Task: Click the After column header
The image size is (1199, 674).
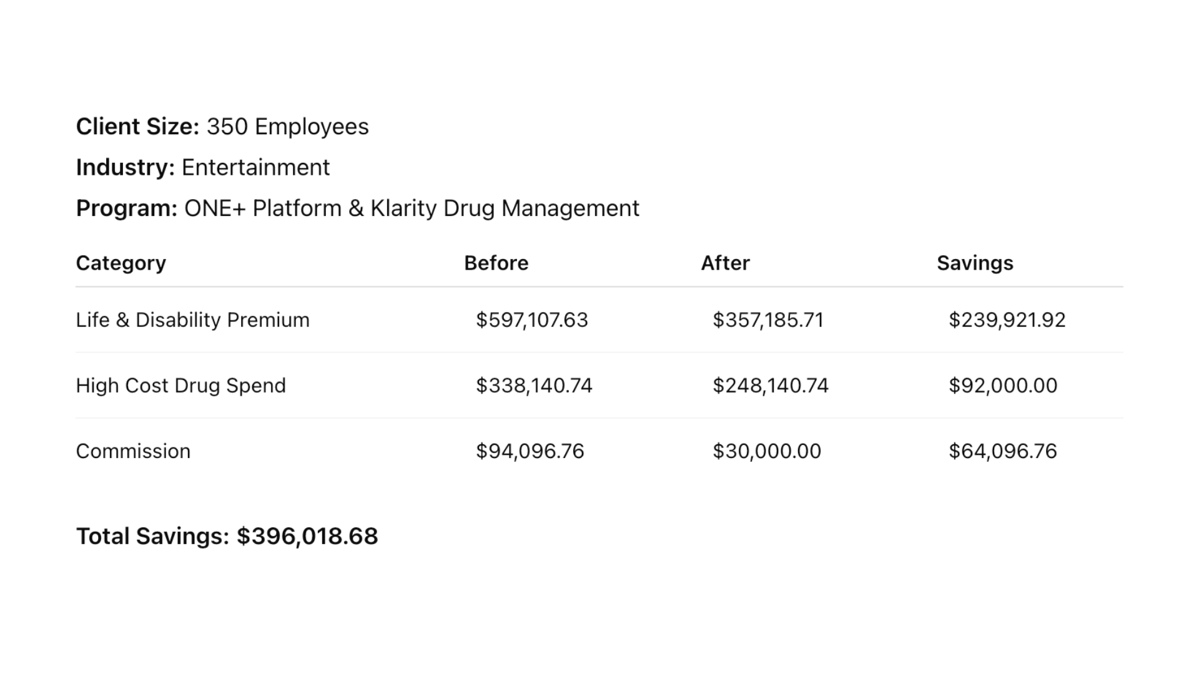Action: click(725, 263)
